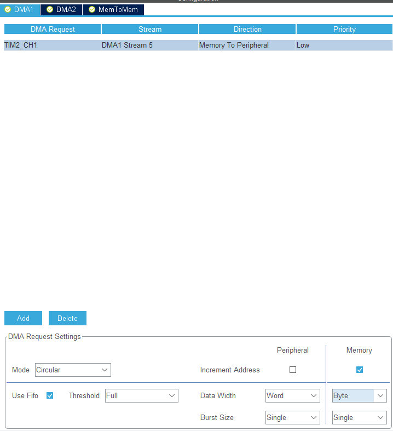Open Peripheral Data Width dropdown showing Word
This screenshot has height=431, width=393.
[x=293, y=395]
